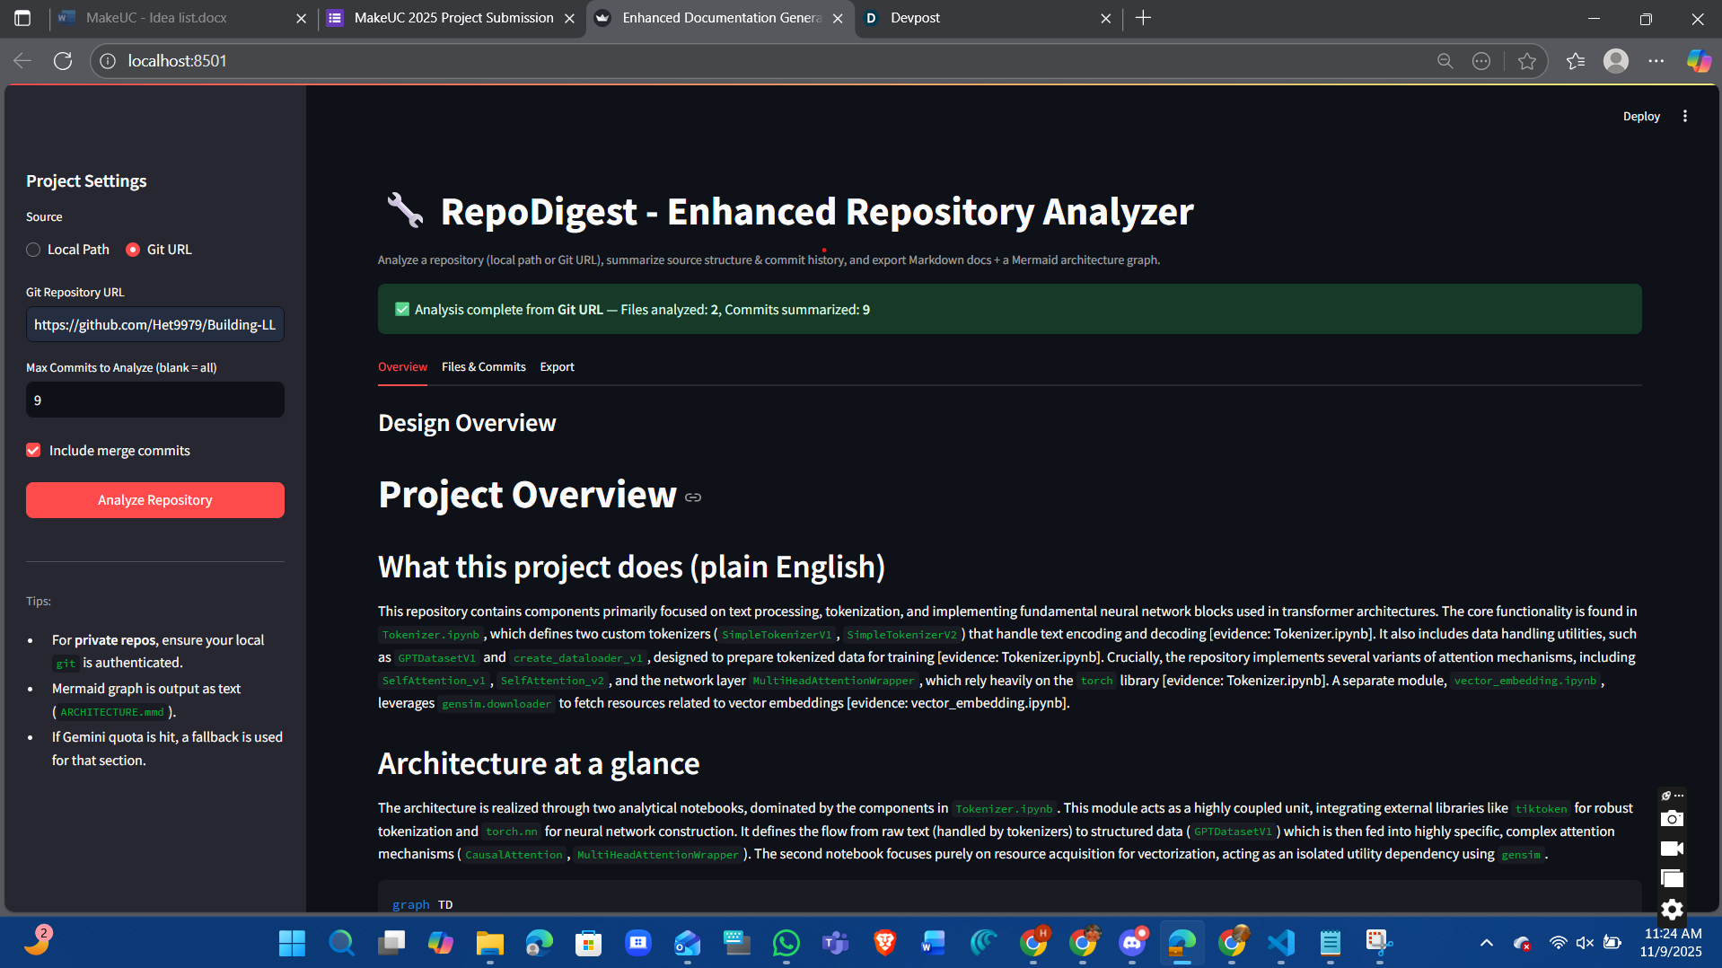Open the Windows Start menu
Screen dimensions: 1722x968
point(292,943)
